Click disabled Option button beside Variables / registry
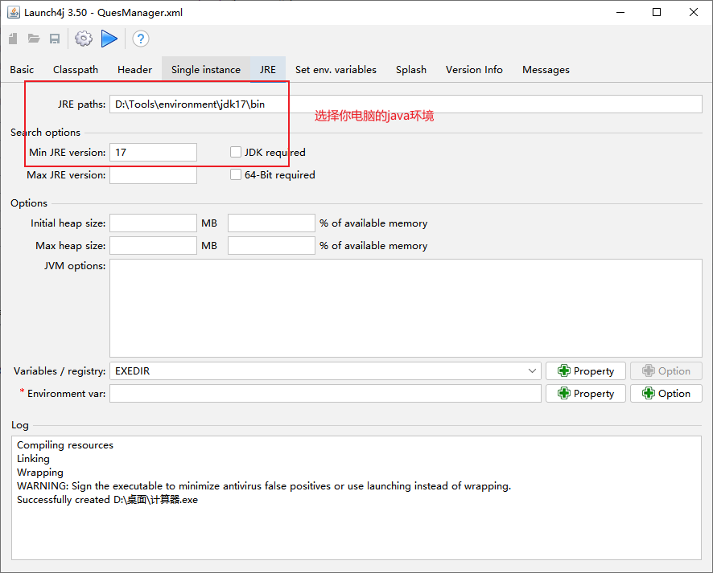 [666, 371]
